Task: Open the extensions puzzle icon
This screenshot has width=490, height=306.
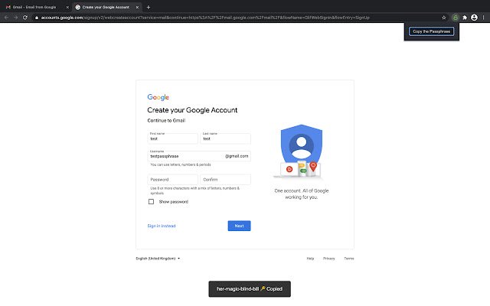Action: tap(465, 17)
